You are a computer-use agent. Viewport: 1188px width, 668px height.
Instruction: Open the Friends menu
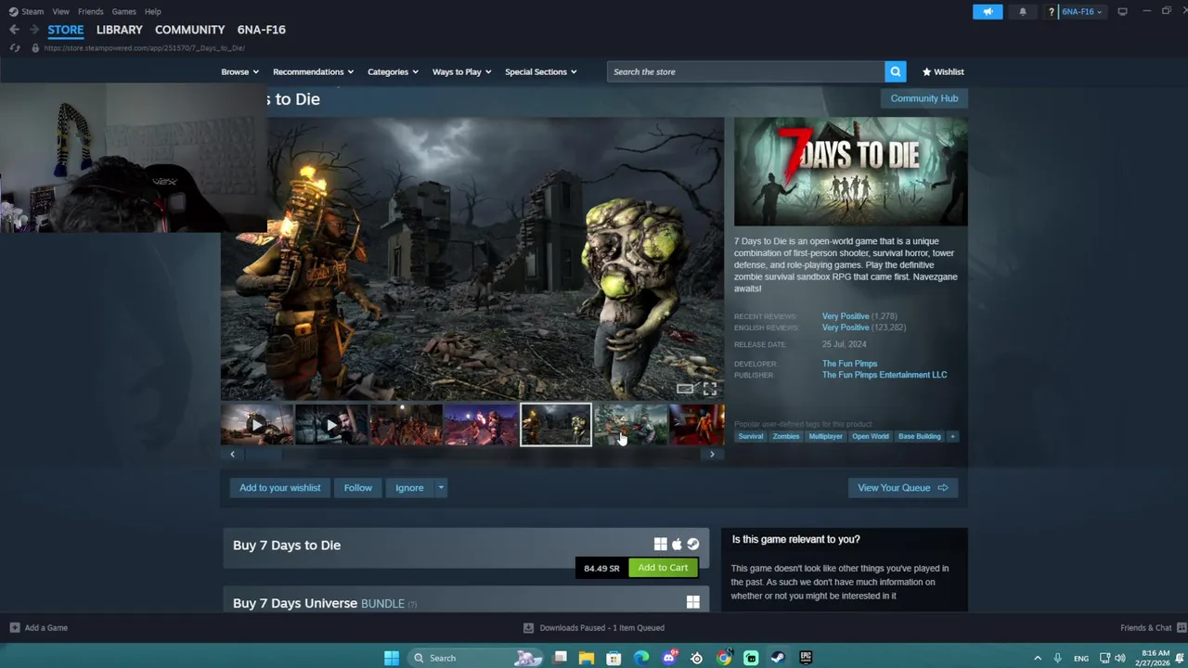click(x=91, y=11)
